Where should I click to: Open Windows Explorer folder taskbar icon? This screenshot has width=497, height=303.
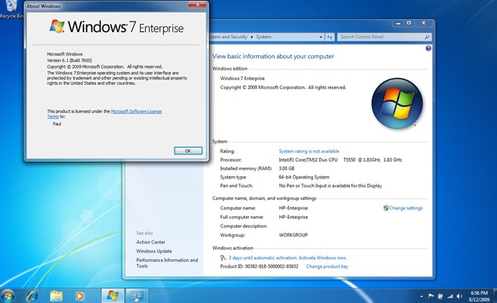(x=56, y=296)
